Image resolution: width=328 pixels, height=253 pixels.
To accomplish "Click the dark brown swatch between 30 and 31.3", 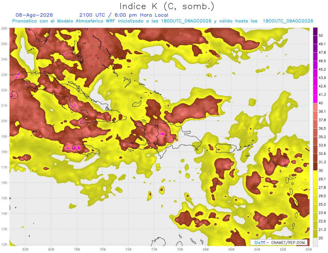I will pyautogui.click(x=315, y=166).
